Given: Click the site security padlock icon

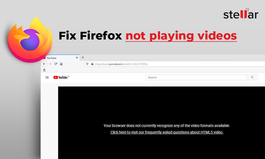Looking at the screenshot, I should point(92,64).
